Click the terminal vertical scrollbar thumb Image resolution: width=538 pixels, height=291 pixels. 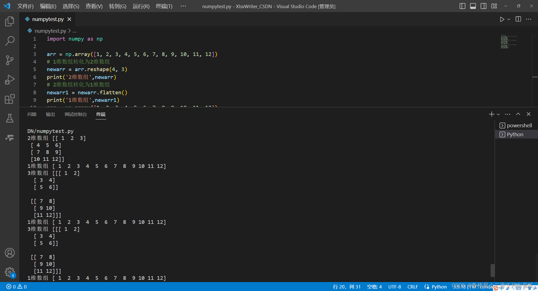pos(492,270)
